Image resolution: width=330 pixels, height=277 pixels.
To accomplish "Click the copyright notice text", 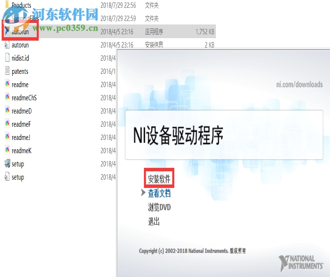I will (x=192, y=251).
